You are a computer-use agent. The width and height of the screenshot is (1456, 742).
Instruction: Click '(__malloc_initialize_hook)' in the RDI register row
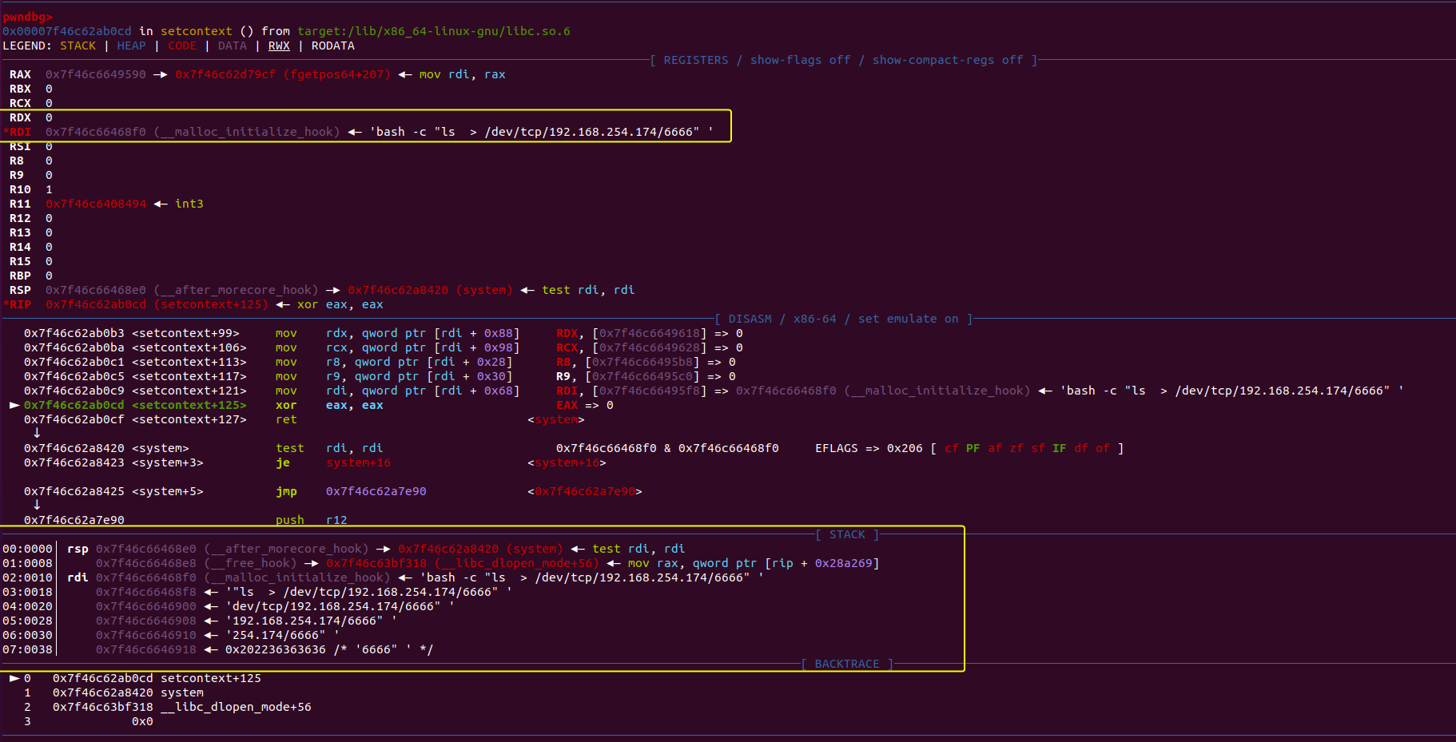(x=247, y=132)
